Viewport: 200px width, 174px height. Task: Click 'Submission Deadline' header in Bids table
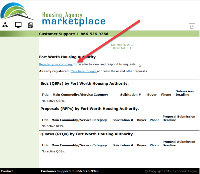point(185,93)
